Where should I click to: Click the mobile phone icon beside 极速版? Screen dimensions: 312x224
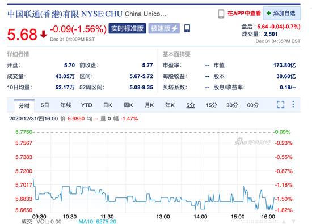[x=187, y=28]
